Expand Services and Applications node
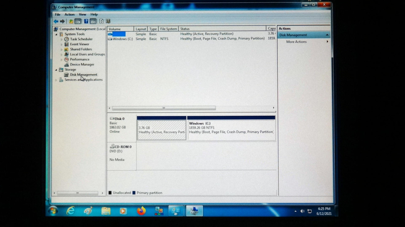This screenshot has width=405, height=227. click(x=56, y=80)
